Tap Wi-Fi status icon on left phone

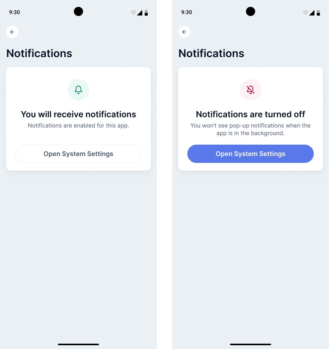pyautogui.click(x=133, y=13)
